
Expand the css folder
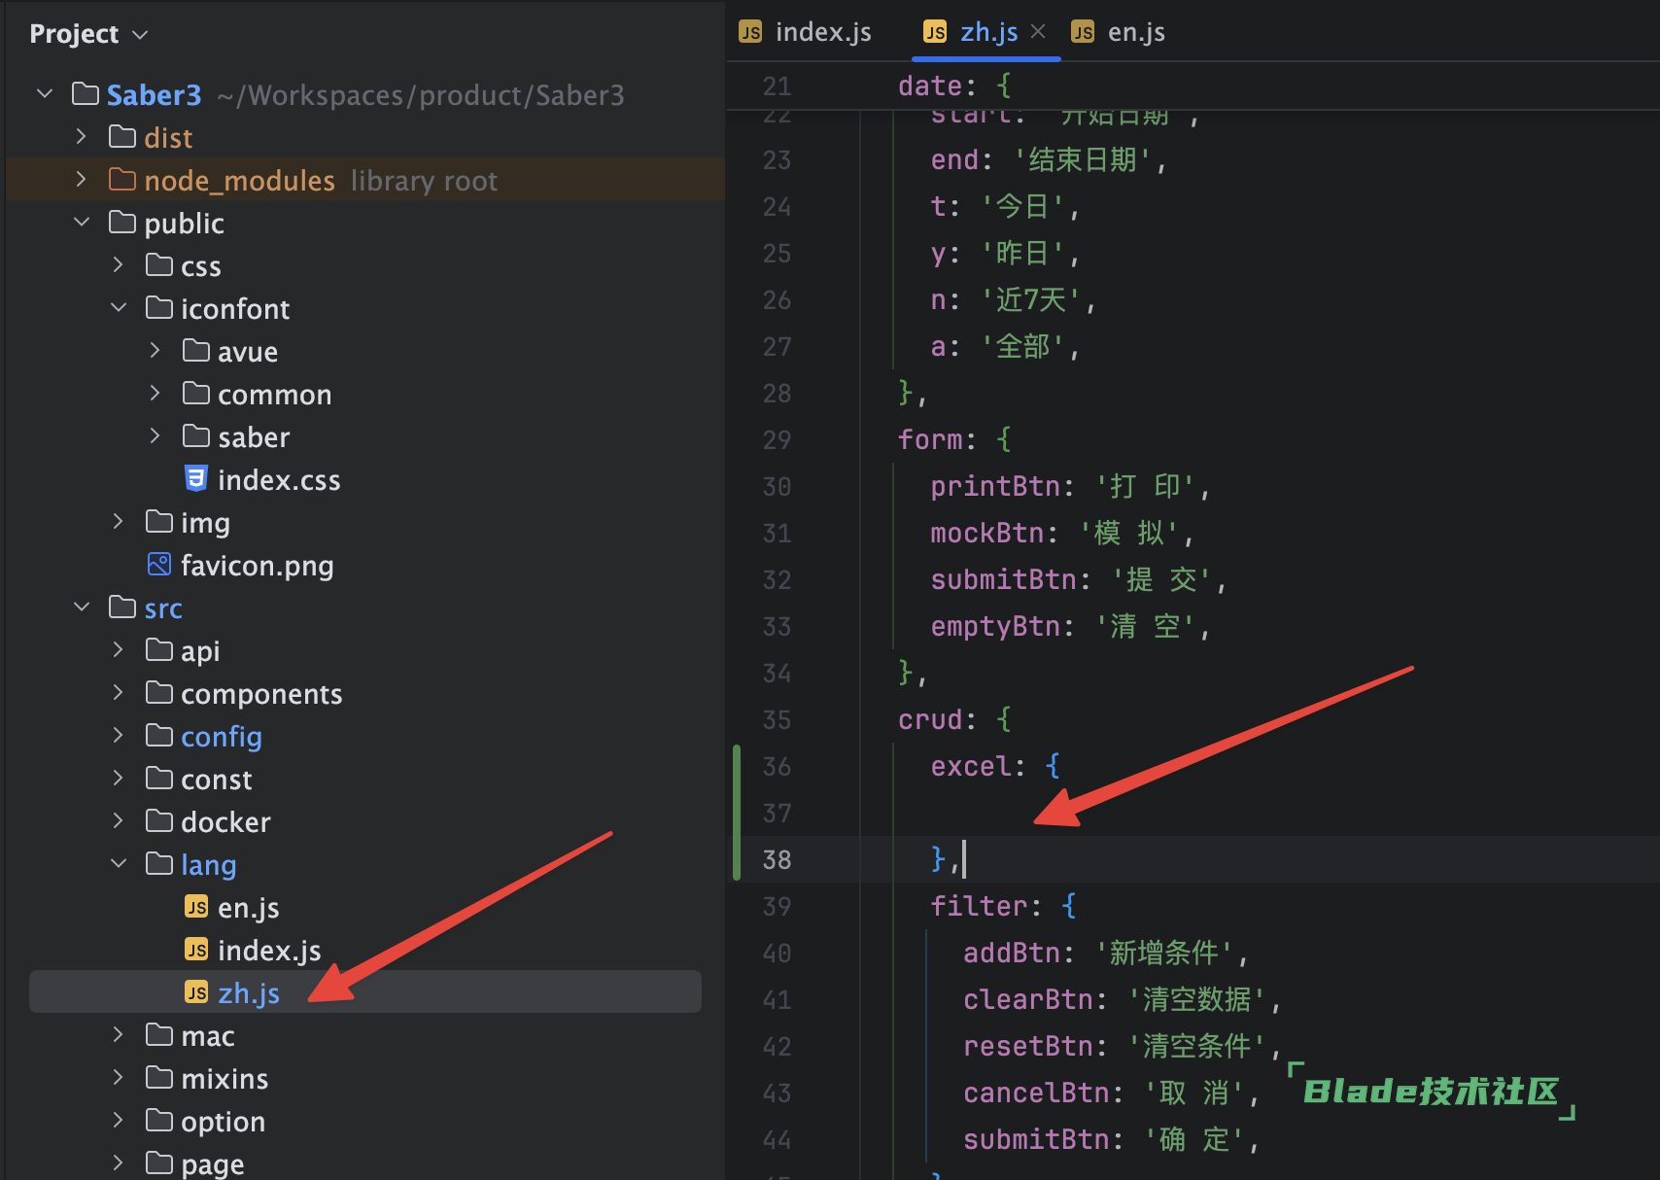119,265
